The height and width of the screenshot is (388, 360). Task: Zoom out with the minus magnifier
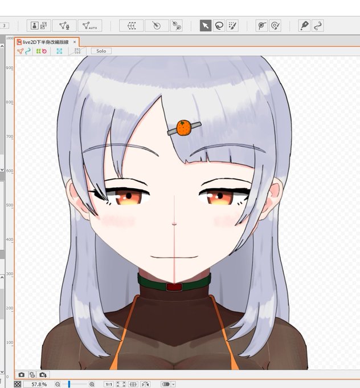pos(58,384)
